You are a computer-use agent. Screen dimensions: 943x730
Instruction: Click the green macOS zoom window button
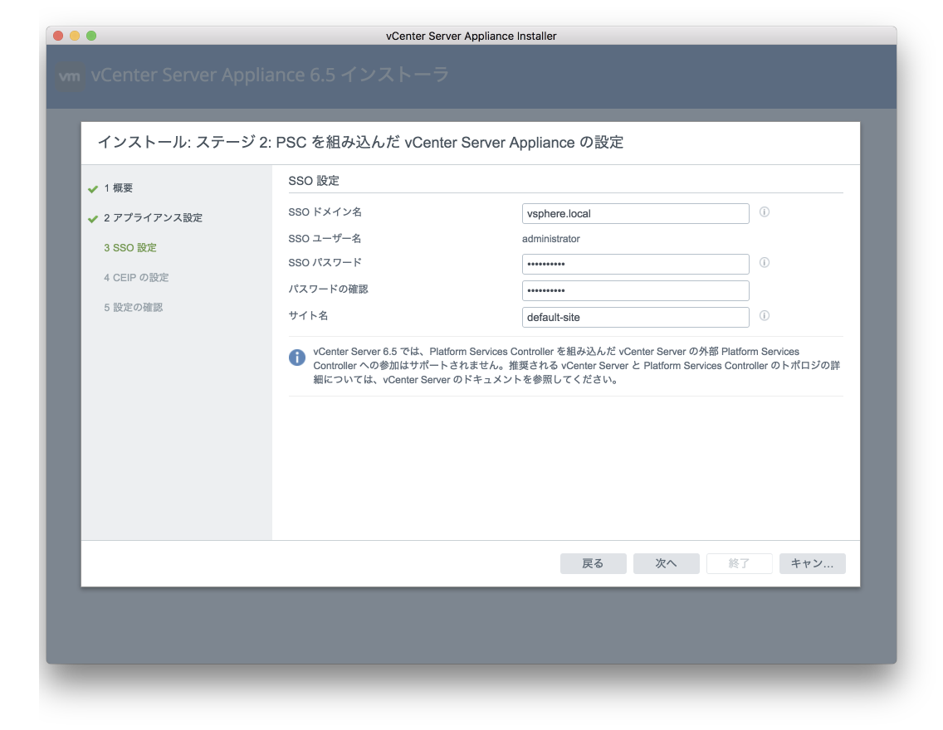pos(91,36)
